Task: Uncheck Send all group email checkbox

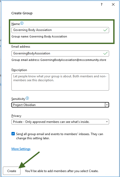Action: coord(13,134)
